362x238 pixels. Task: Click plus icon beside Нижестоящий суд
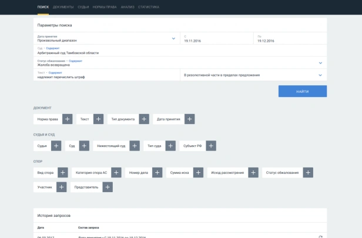[x=135, y=146]
